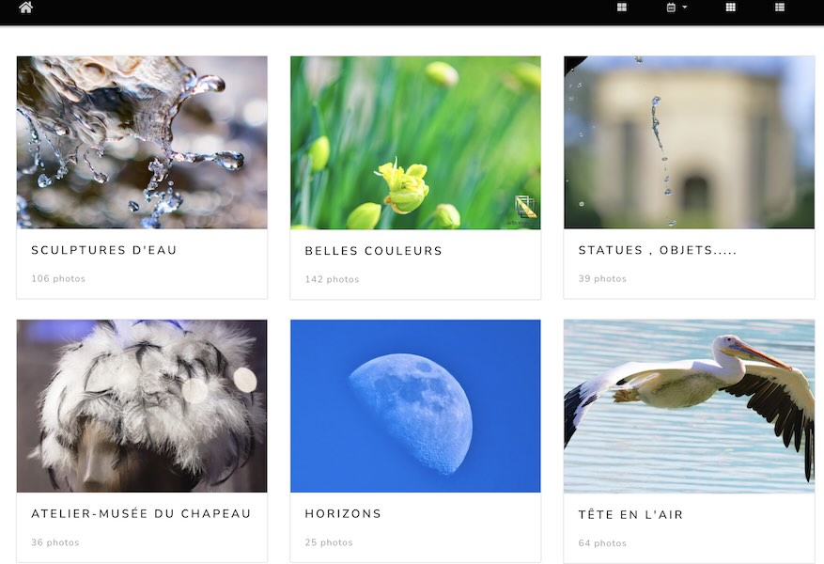Viewport: 824px width, 564px height.
Task: Switch to small grid view icon
Action: tap(730, 8)
